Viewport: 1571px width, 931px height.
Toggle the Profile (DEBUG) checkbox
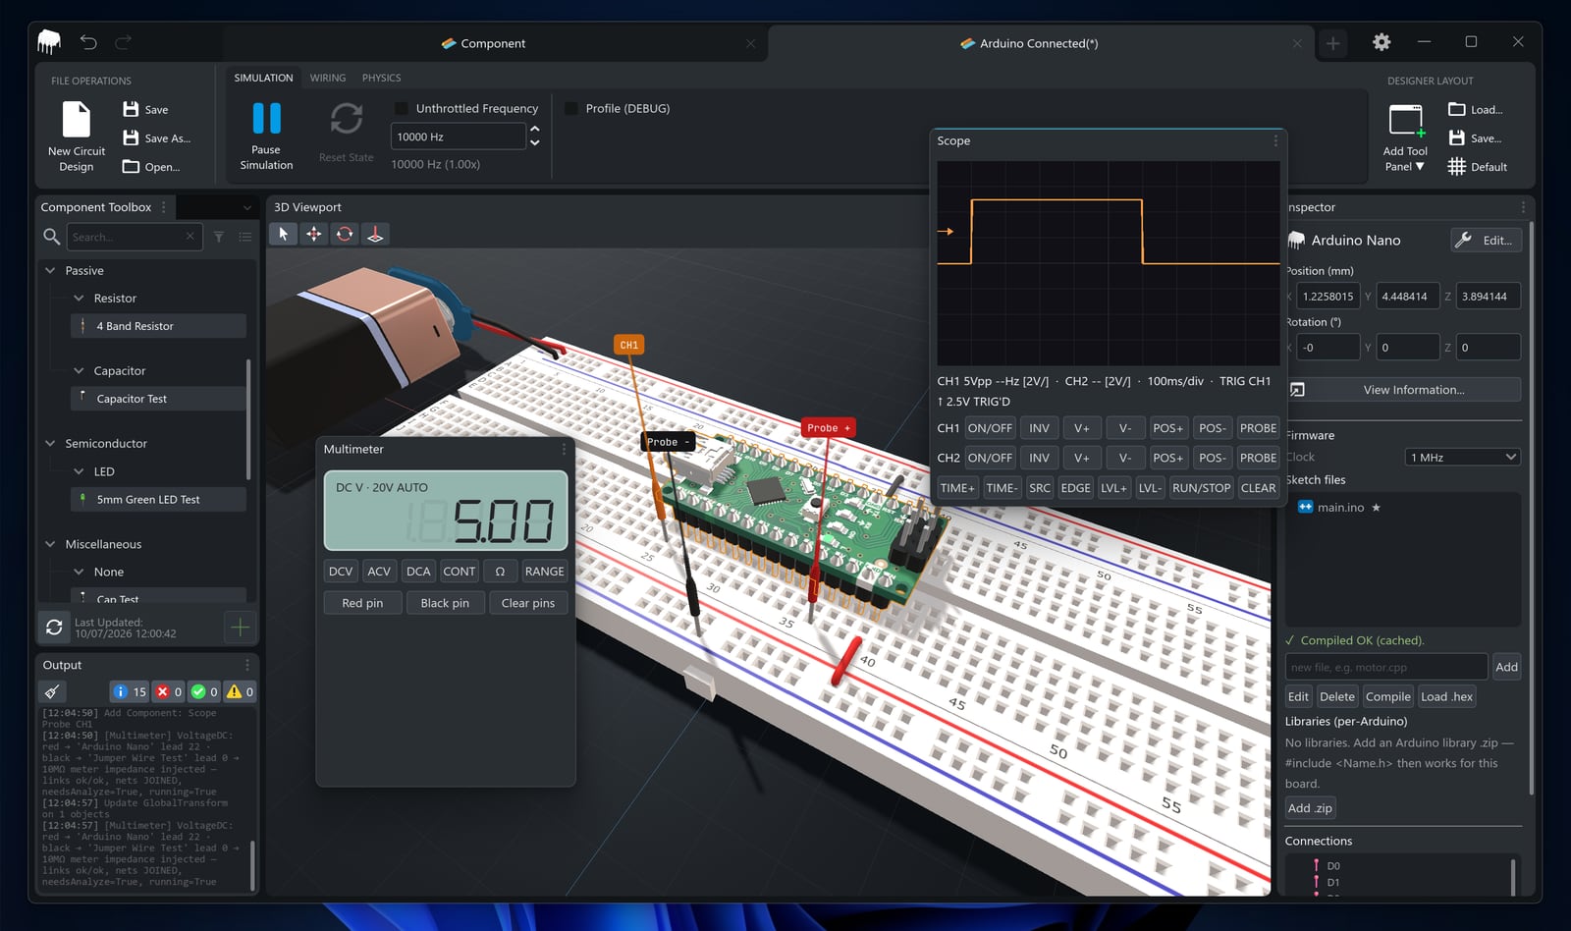pos(570,108)
